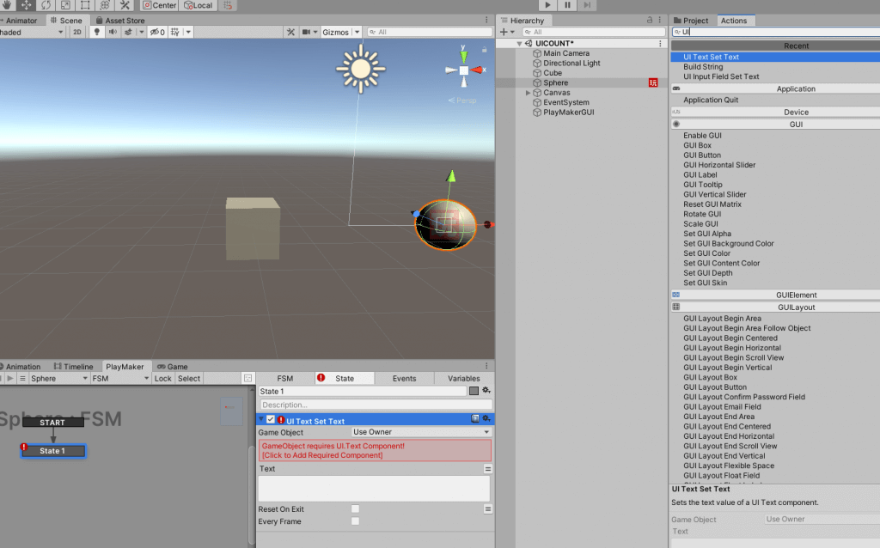Toggle scene lighting in the Scene view bar

click(x=97, y=32)
